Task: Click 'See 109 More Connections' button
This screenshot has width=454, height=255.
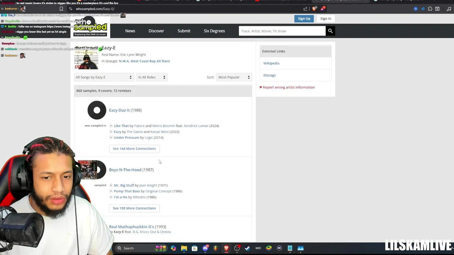Action: [134, 208]
